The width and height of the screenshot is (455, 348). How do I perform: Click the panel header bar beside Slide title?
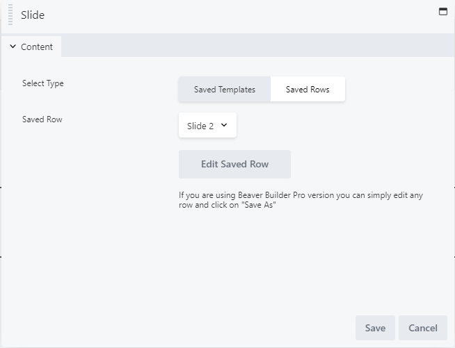(x=241, y=15)
